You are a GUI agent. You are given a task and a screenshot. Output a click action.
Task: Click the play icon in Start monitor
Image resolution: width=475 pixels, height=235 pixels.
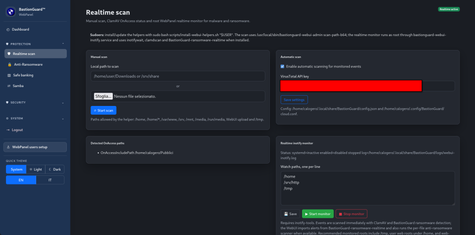coord(307,214)
